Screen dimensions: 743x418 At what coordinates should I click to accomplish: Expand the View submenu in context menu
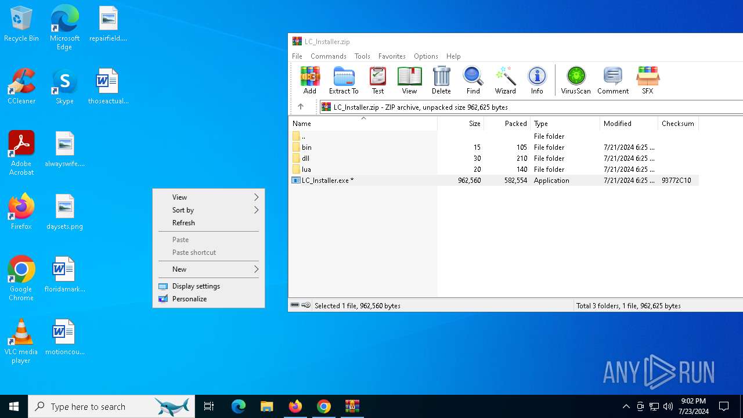click(x=208, y=197)
